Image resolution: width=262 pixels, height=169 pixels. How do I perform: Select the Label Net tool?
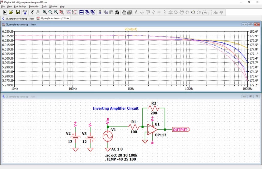[x=148, y=12]
